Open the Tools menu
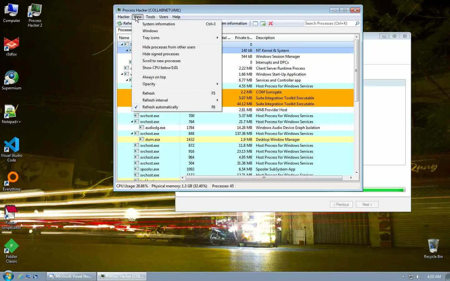Image resolution: width=450 pixels, height=281 pixels. point(150,17)
